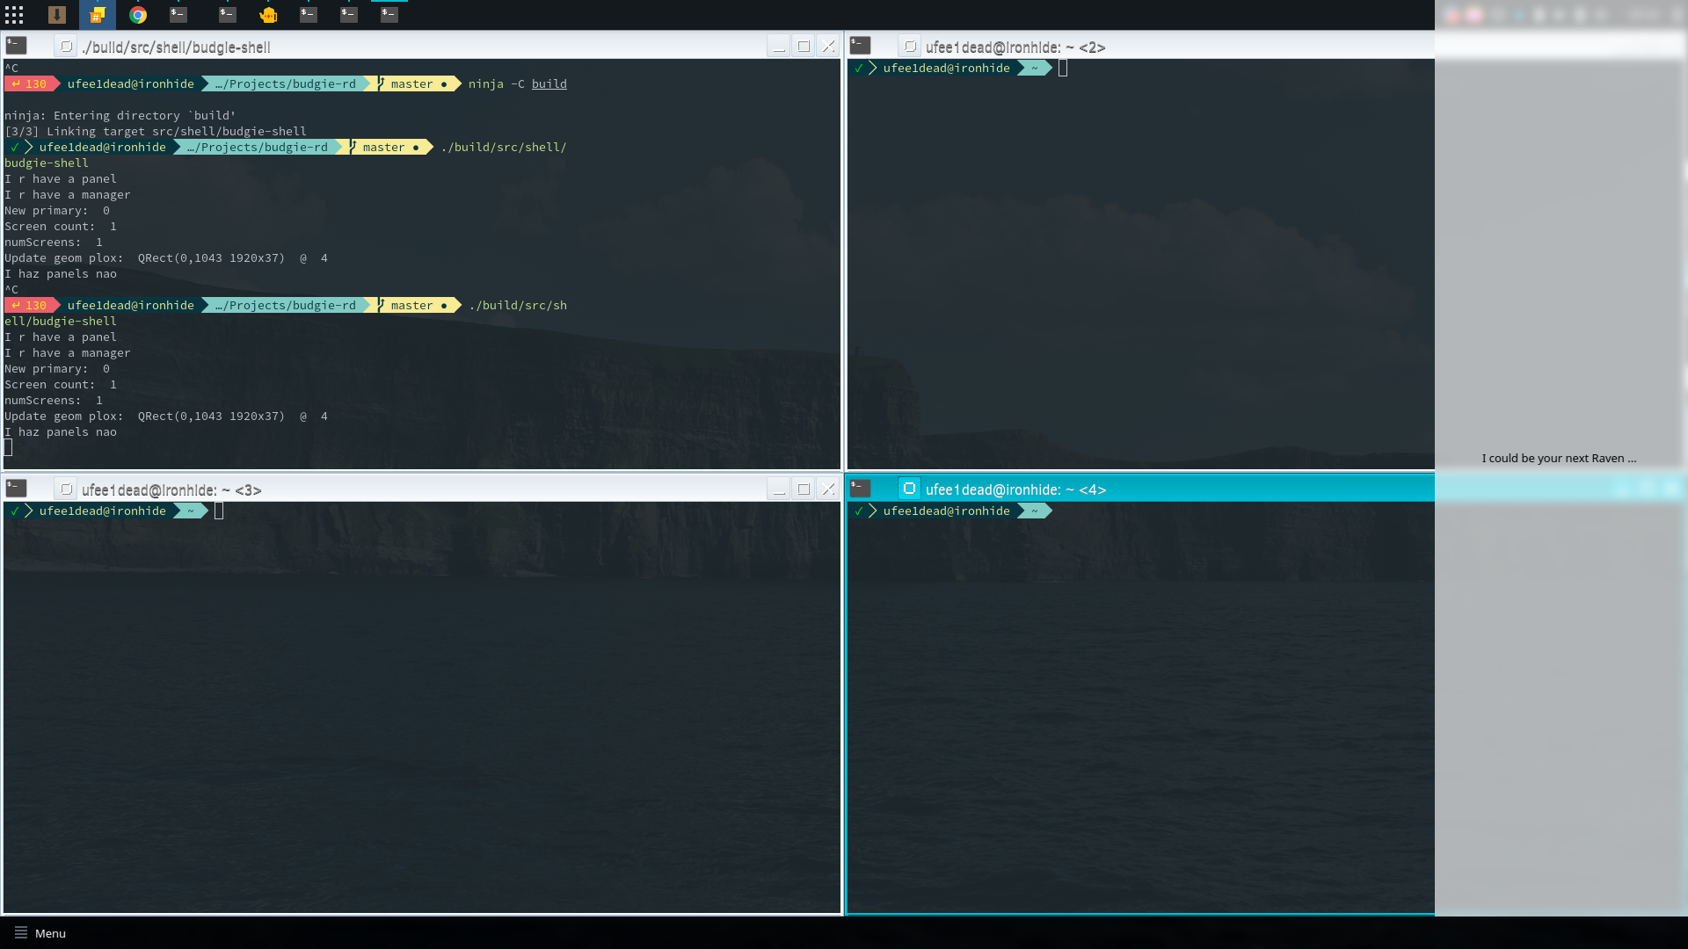Open window menu icon of terminal <4>
This screenshot has height=949, width=1688.
[861, 489]
